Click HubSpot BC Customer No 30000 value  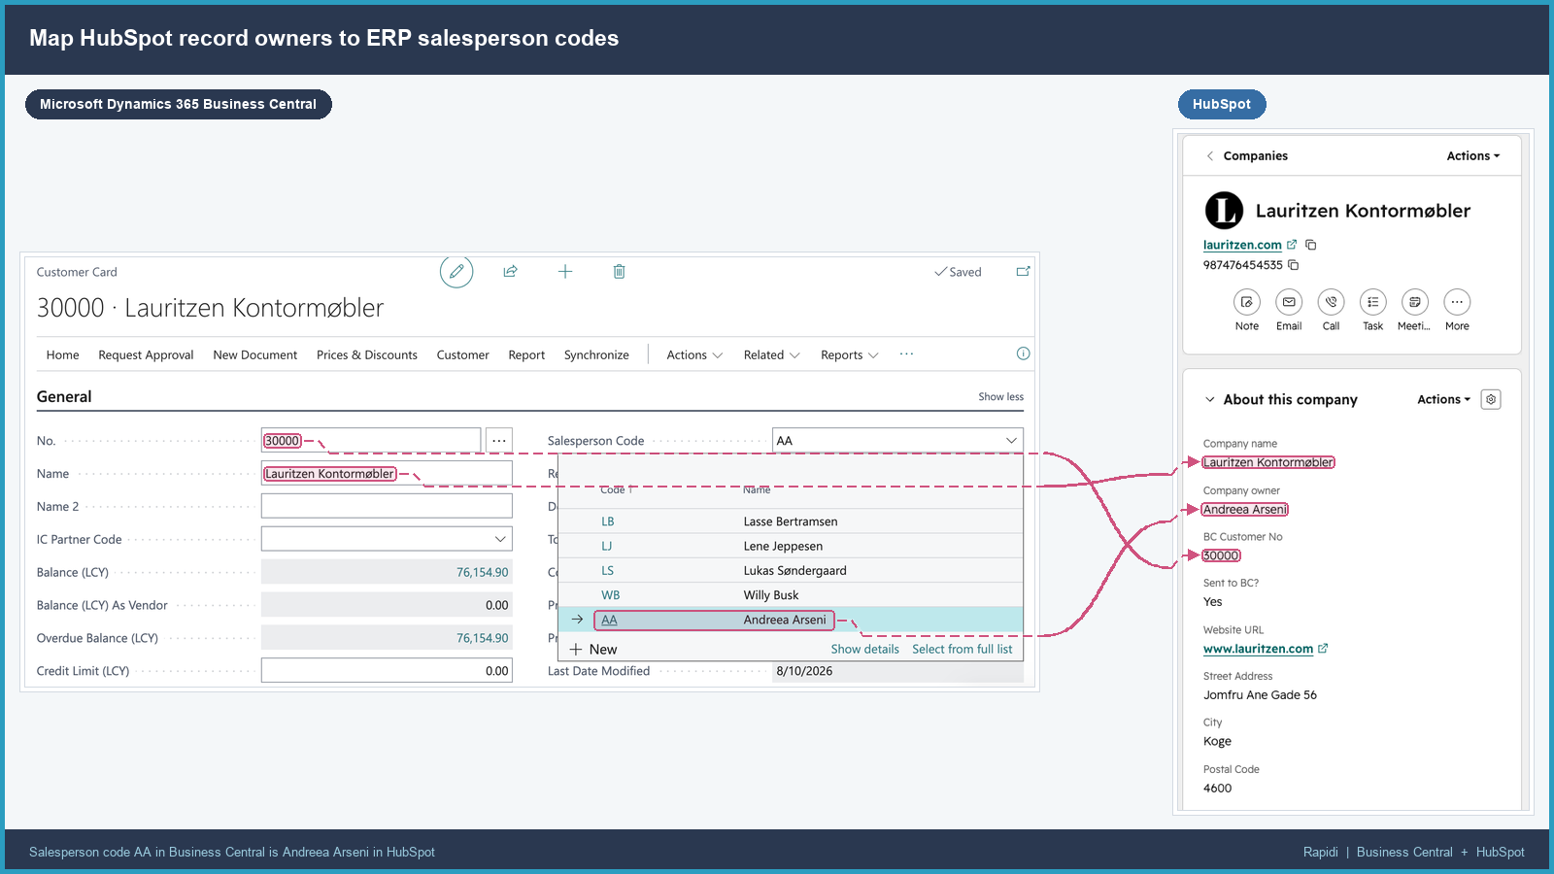click(1221, 555)
